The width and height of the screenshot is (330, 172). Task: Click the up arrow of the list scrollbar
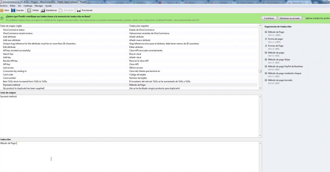[x=260, y=25]
